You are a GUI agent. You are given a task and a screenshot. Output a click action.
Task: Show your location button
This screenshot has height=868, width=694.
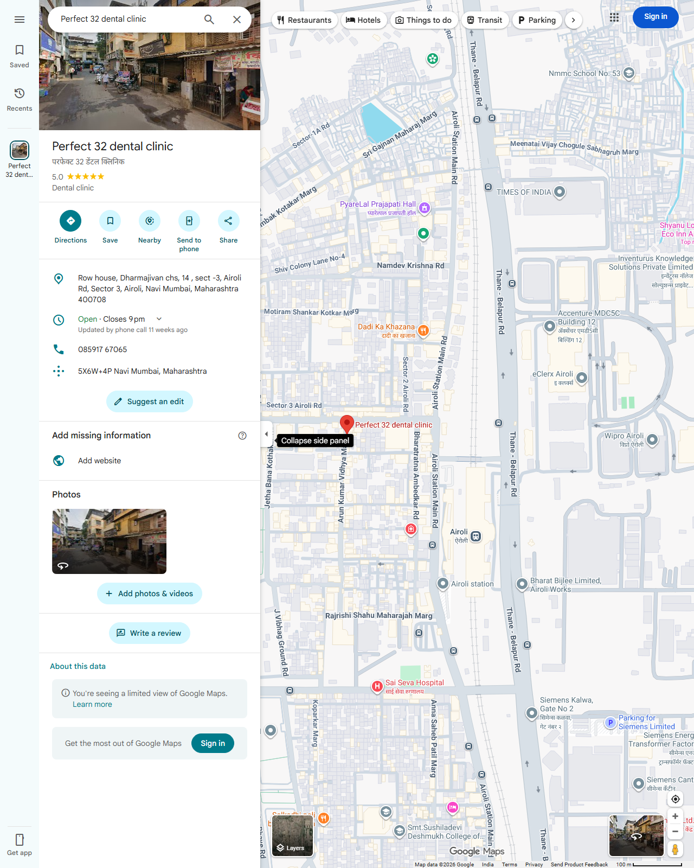[675, 799]
